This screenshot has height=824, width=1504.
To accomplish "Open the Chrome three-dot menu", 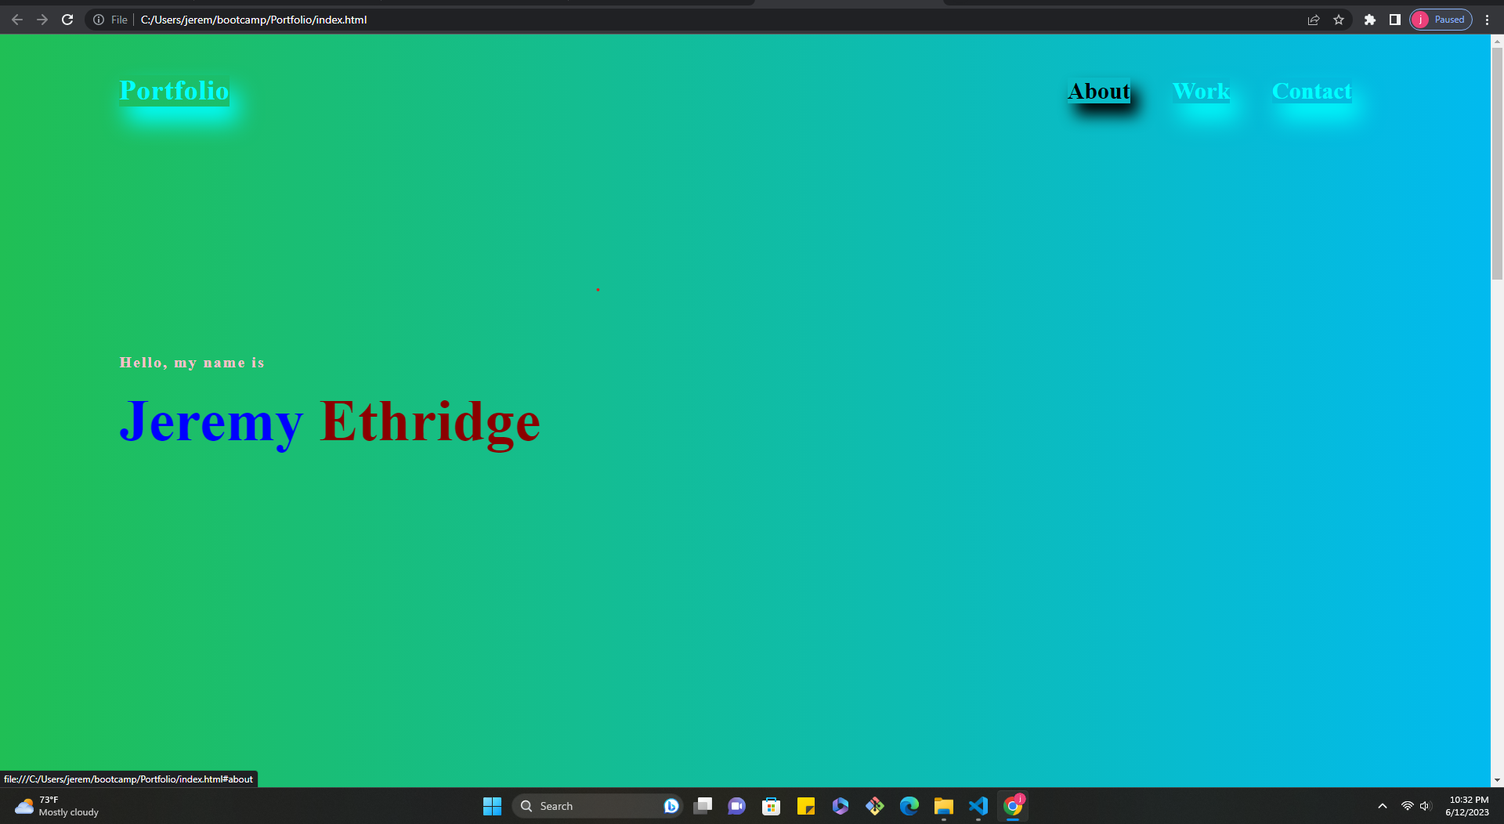I will [1488, 20].
